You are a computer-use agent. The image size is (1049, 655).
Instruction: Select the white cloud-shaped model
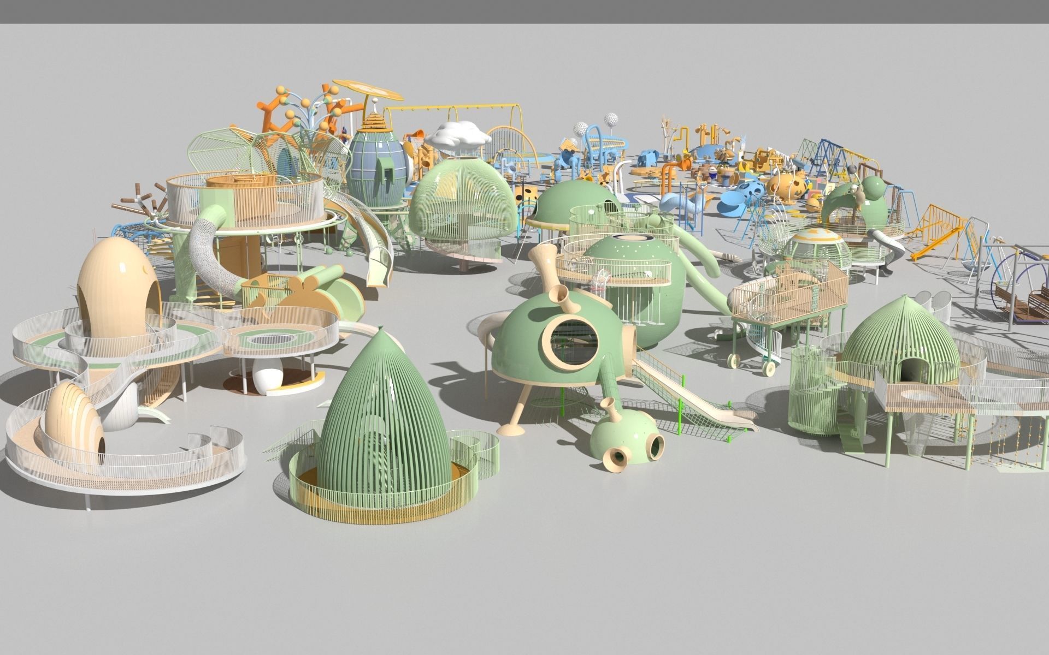[x=458, y=135]
